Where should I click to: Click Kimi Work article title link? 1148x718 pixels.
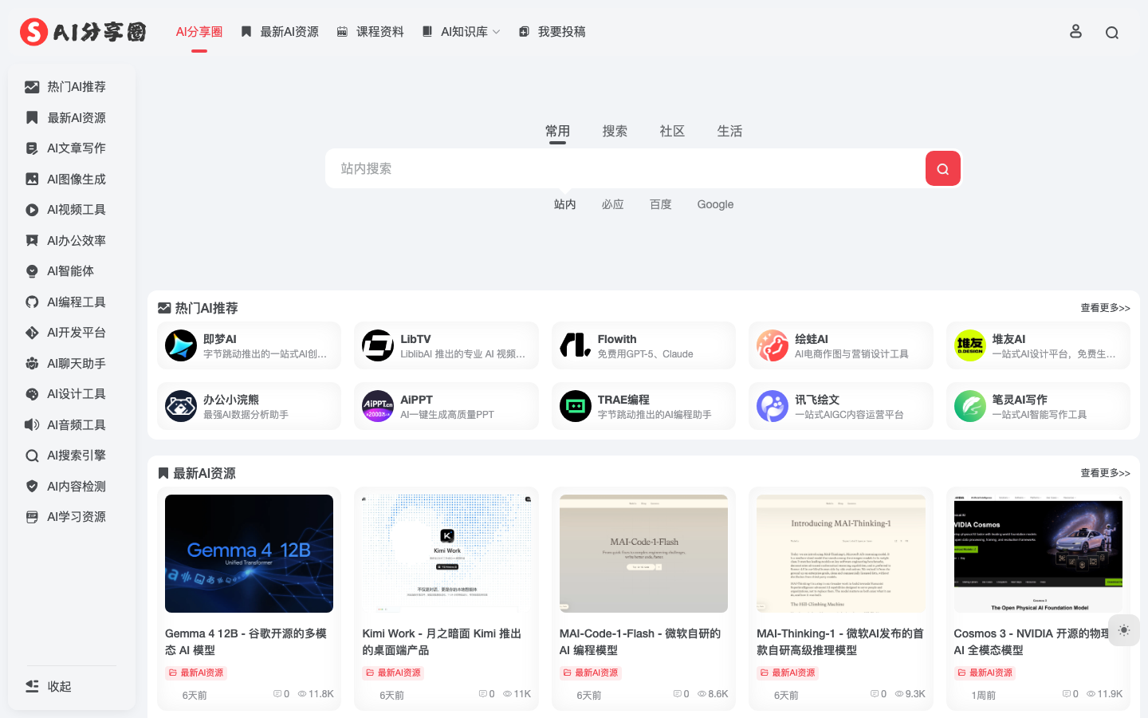tap(442, 641)
